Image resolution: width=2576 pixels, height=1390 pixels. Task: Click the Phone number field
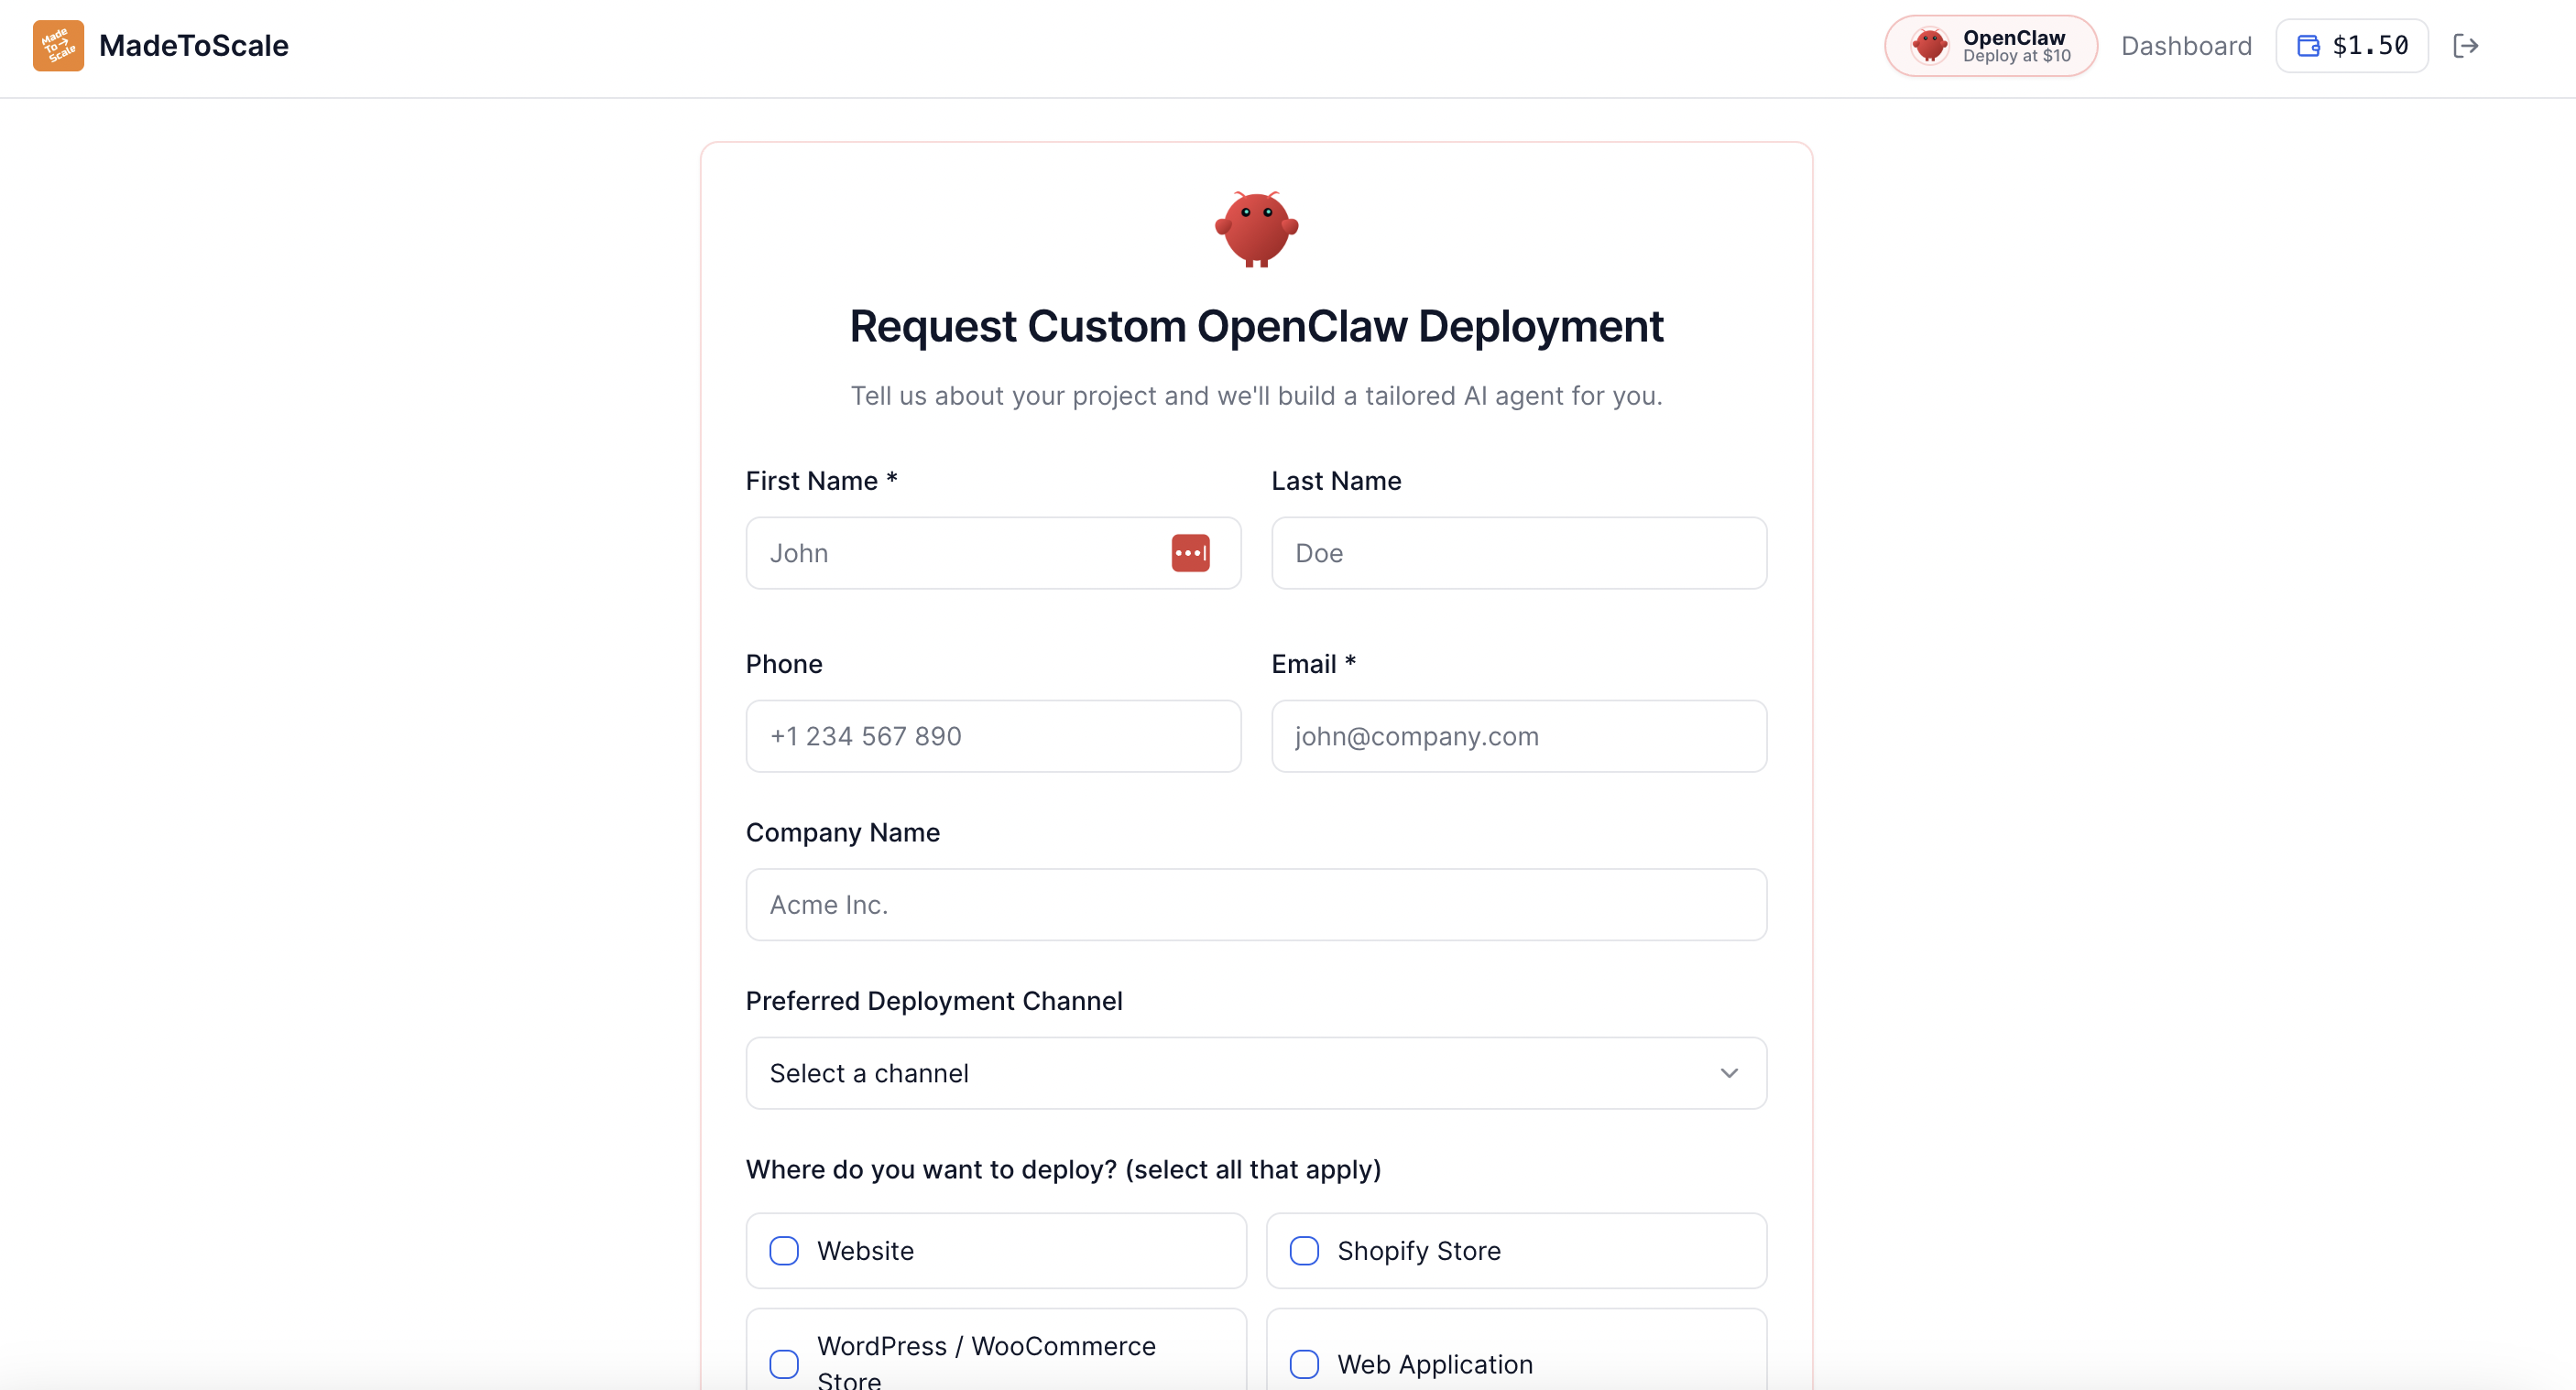pyautogui.click(x=993, y=736)
